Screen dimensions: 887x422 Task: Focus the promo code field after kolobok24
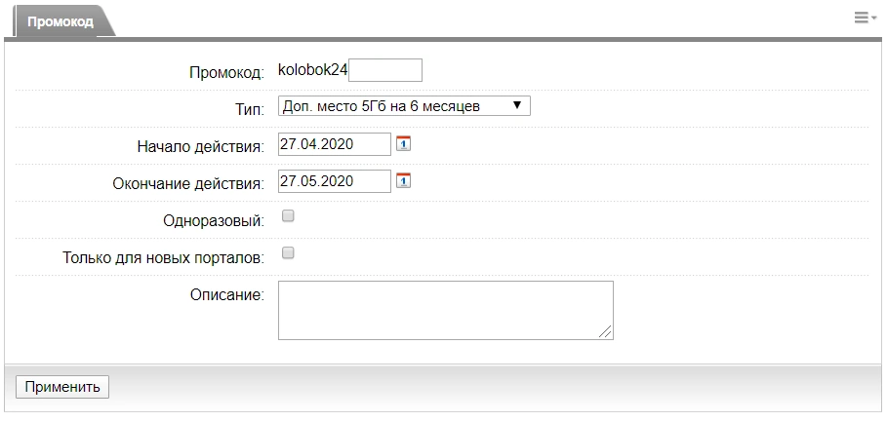tap(385, 70)
